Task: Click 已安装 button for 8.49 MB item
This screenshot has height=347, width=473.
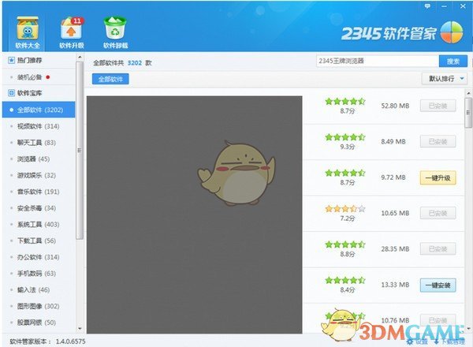Action: coord(438,141)
